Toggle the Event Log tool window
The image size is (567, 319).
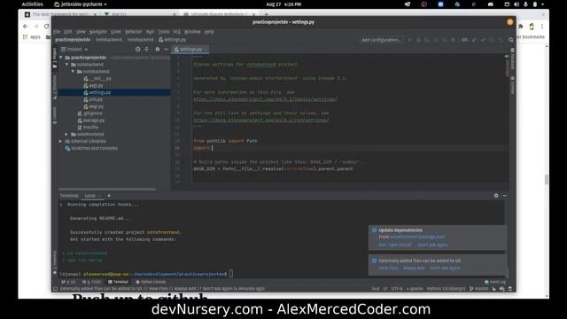495,282
